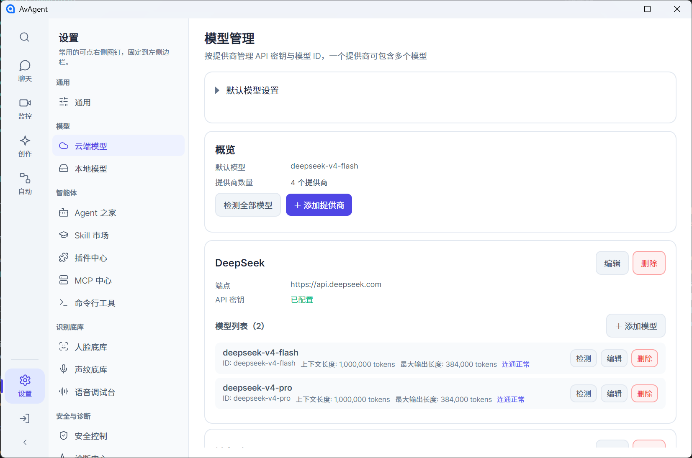
Task: Click the 已配置 API key status
Action: [x=302, y=299]
